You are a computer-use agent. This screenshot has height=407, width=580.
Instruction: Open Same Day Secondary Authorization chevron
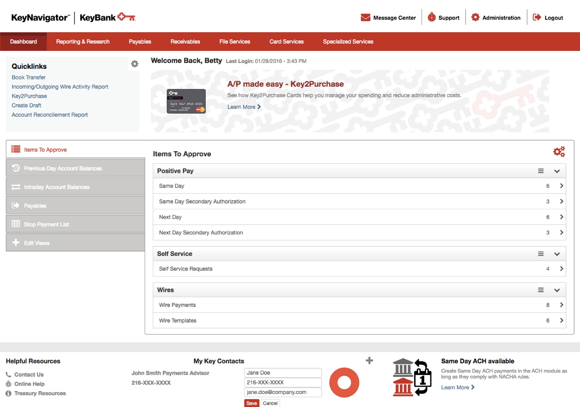click(x=561, y=201)
